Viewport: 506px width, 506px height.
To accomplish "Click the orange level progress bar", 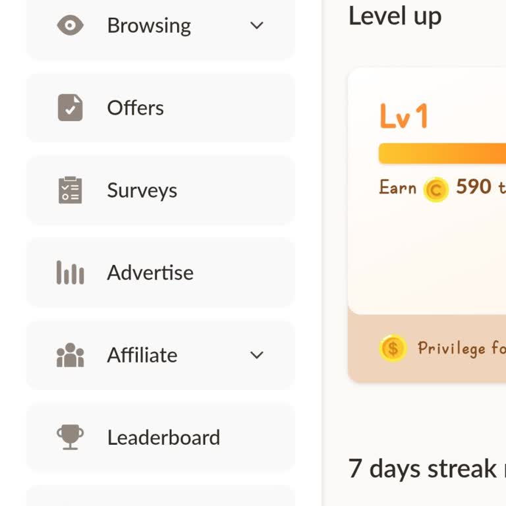I will coord(441,154).
